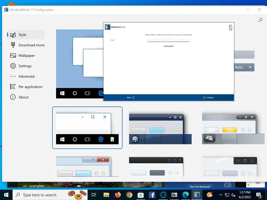The height and width of the screenshot is (200, 267).
Task: Click the network tray icon
Action: point(227,195)
